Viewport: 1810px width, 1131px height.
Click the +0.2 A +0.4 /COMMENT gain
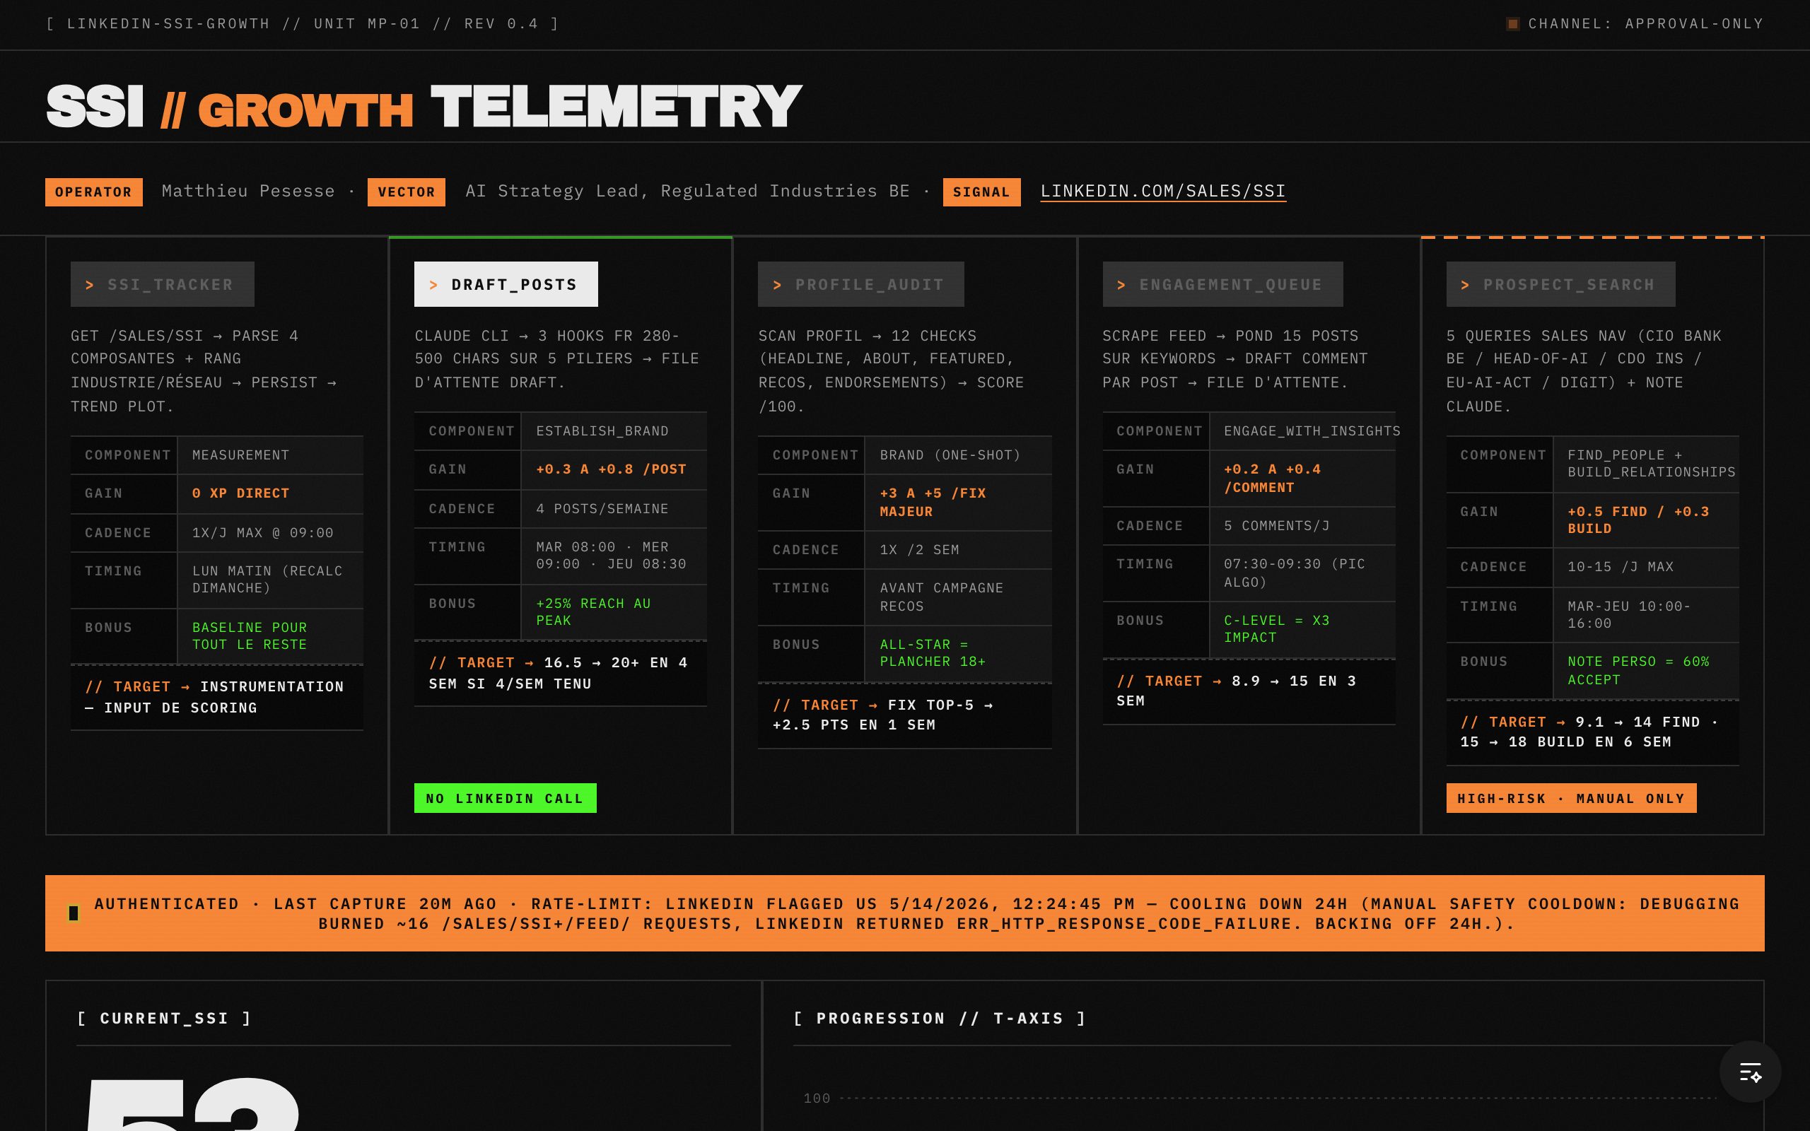click(x=1302, y=479)
